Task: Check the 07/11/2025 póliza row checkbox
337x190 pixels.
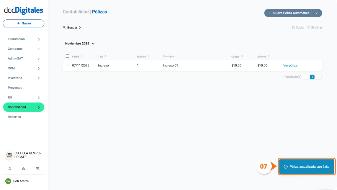Action: pyautogui.click(x=67, y=66)
